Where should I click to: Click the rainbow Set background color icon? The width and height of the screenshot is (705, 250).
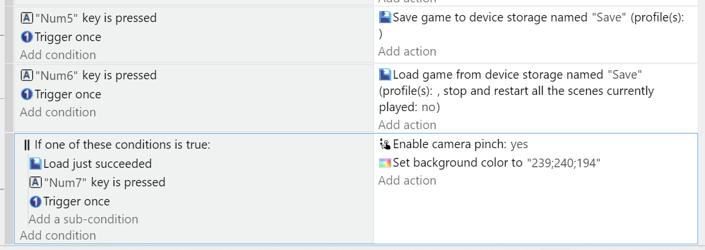pyautogui.click(x=385, y=163)
